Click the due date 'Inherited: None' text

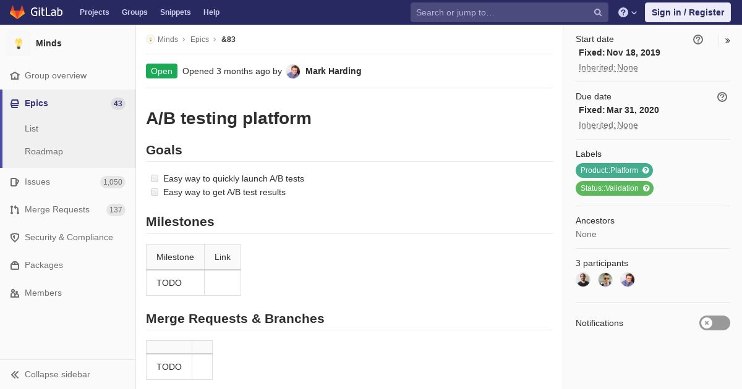point(608,125)
